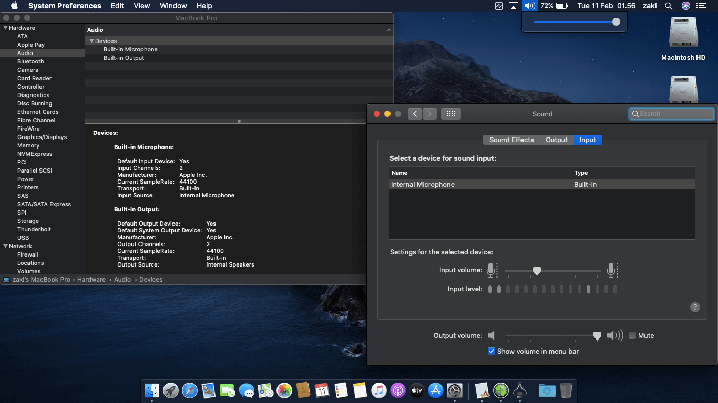Open the green clover app in the Dock
This screenshot has width=718, height=403.
coord(501,390)
